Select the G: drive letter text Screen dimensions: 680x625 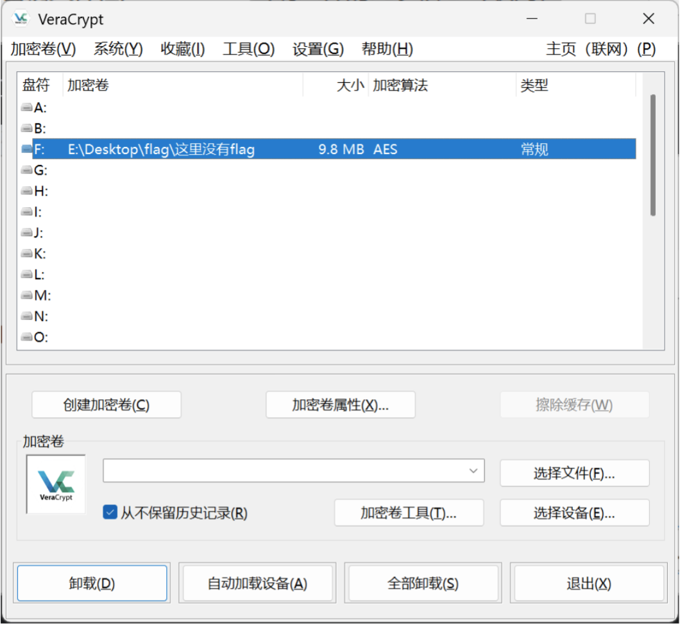click(41, 170)
